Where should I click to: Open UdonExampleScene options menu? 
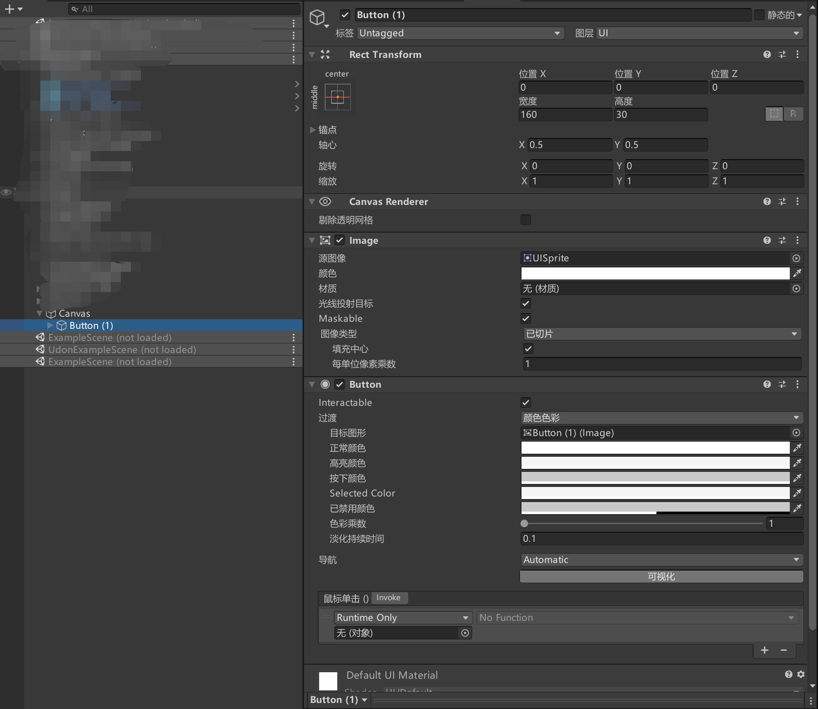(x=293, y=349)
